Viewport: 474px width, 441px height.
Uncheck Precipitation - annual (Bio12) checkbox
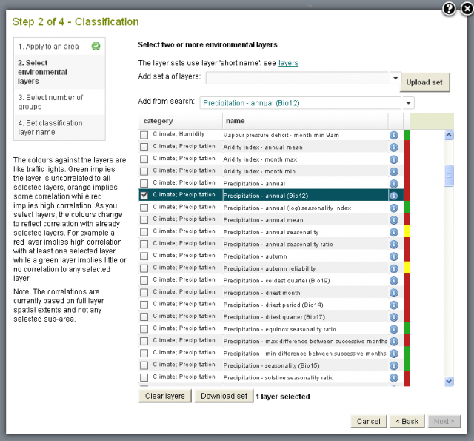(x=144, y=196)
